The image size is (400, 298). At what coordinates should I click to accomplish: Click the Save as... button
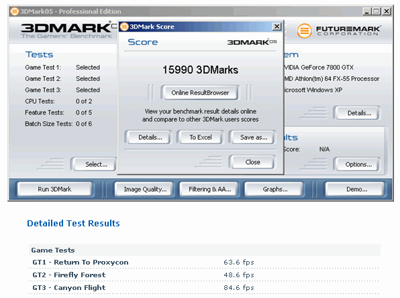(253, 137)
